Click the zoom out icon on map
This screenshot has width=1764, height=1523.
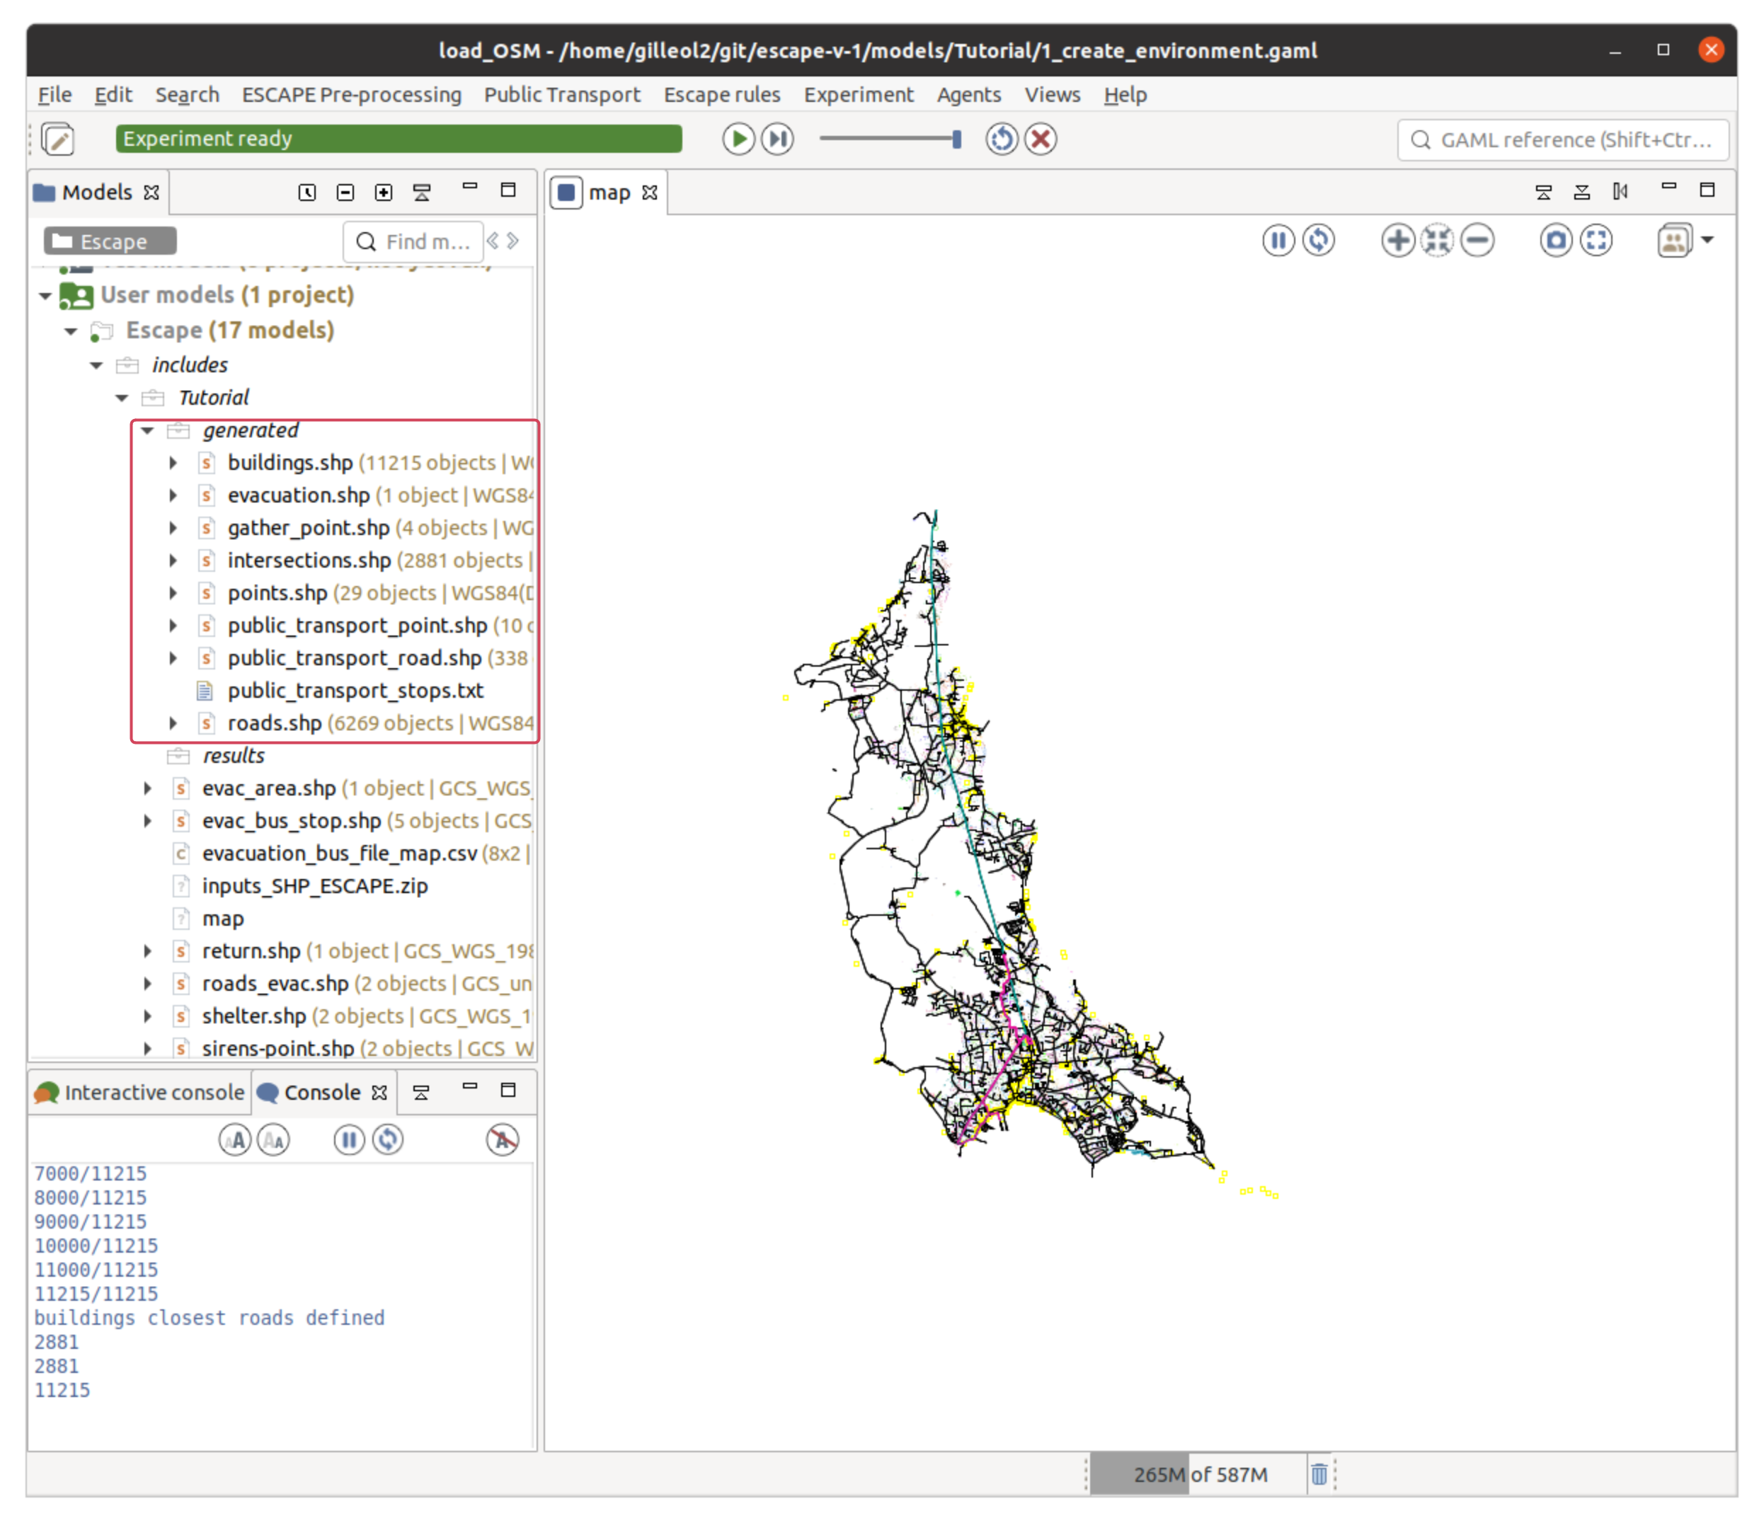coord(1477,240)
